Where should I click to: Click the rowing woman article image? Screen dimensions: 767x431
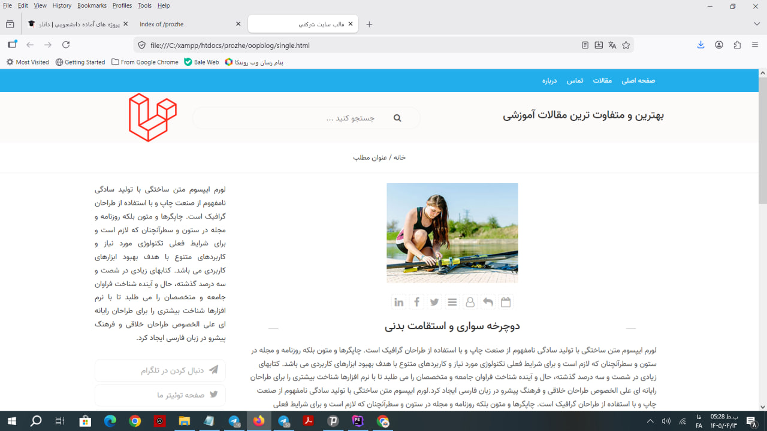pos(452,233)
